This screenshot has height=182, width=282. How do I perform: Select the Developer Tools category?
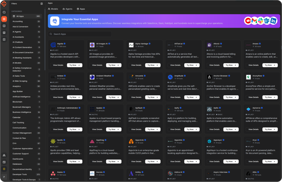tap(20, 174)
